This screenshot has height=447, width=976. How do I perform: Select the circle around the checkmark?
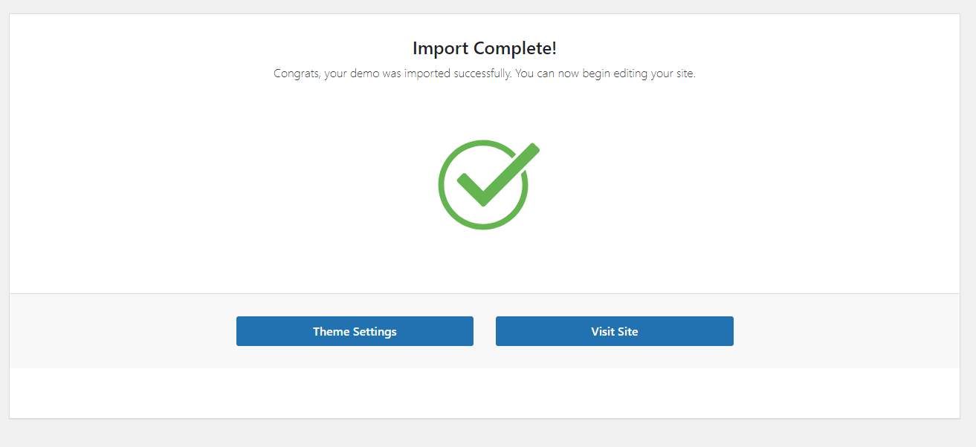[444, 200]
